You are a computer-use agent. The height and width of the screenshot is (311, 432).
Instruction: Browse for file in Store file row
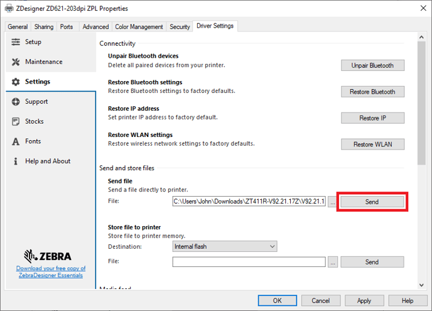click(333, 262)
